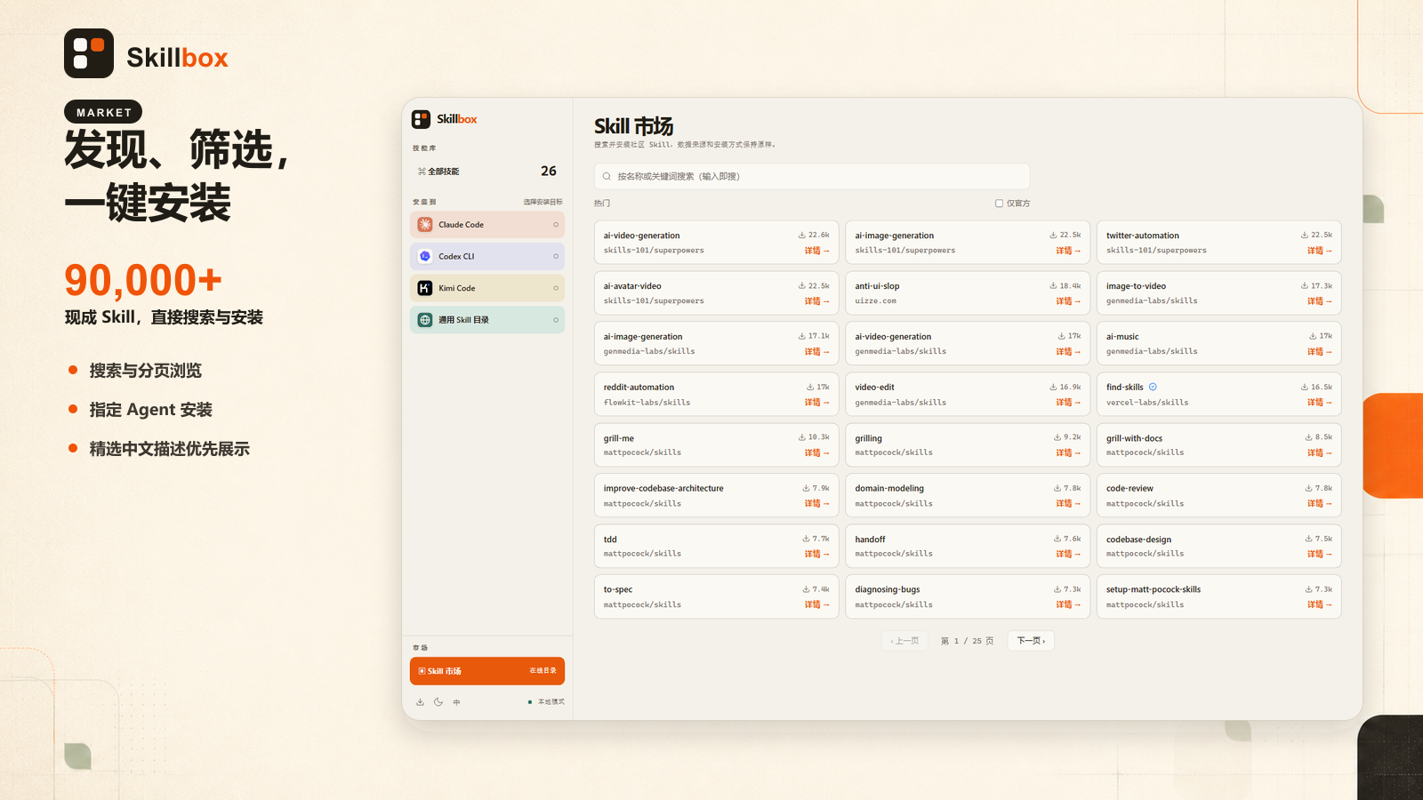Click the Codex CLI app icon

tap(425, 256)
